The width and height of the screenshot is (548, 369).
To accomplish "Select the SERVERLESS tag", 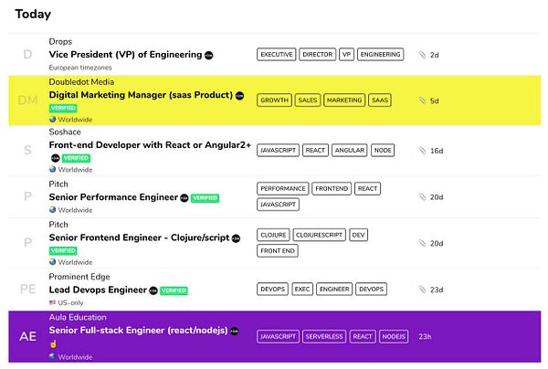I will 321,336.
